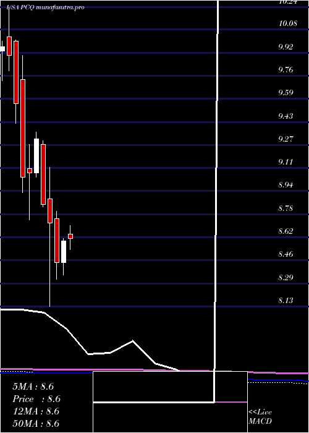Click the 8.13 price axis label
The image size is (309, 433).
coord(286,300)
